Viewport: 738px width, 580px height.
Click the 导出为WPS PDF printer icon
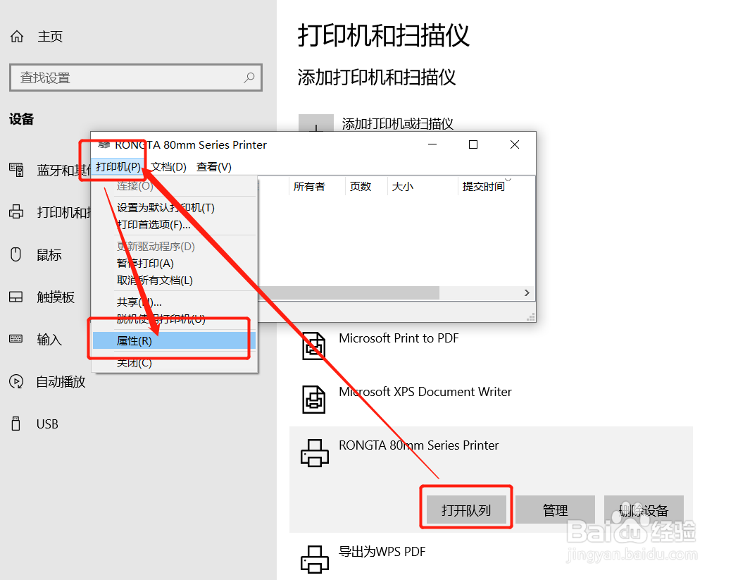coord(314,560)
